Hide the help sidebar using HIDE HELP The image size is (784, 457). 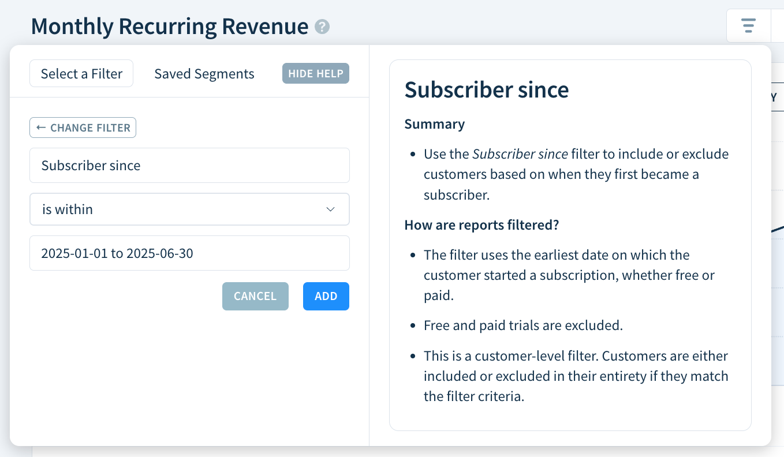pos(316,73)
